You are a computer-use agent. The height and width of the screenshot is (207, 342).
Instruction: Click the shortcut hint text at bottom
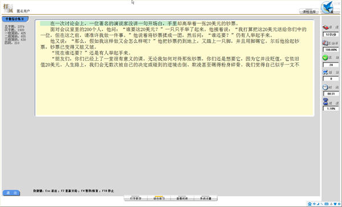[74, 191]
